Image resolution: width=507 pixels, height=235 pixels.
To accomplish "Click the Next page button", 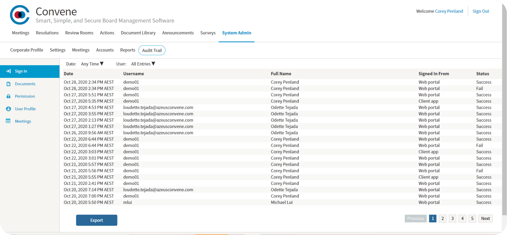I will (485, 219).
